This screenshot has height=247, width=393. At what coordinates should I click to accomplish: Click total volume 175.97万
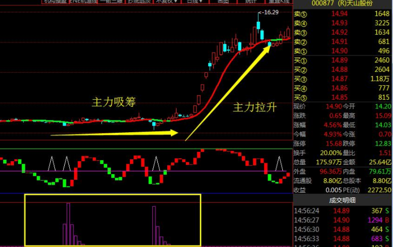tap(329, 162)
